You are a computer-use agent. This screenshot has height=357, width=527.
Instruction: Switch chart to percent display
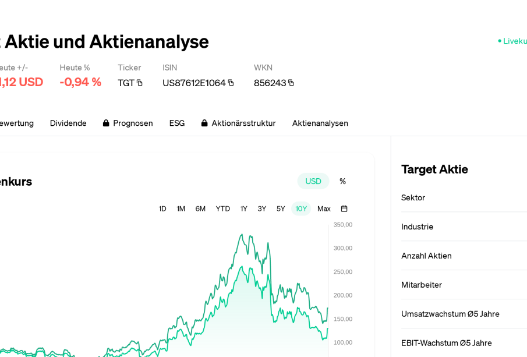(x=342, y=181)
